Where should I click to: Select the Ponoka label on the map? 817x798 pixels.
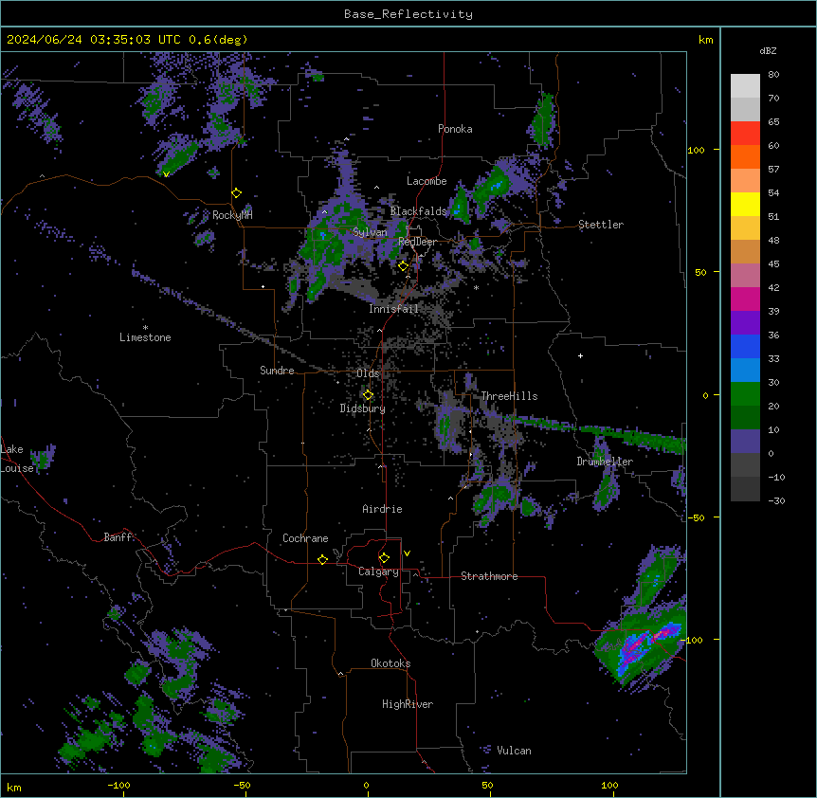coord(455,129)
